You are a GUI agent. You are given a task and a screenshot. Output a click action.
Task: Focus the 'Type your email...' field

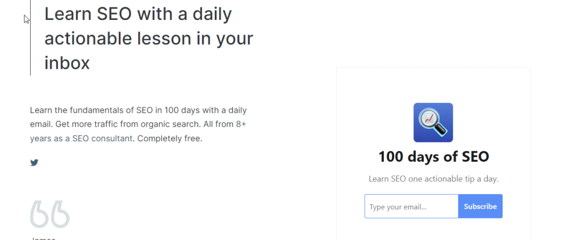411,207
